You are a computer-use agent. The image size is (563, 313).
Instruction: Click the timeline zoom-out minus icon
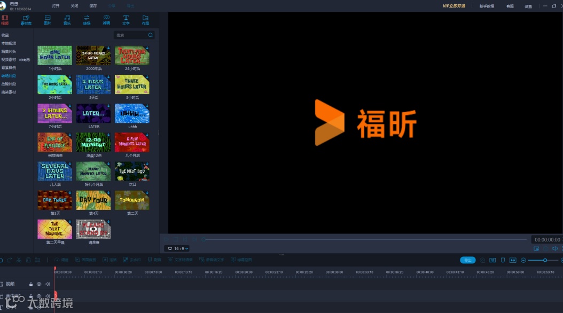(523, 260)
